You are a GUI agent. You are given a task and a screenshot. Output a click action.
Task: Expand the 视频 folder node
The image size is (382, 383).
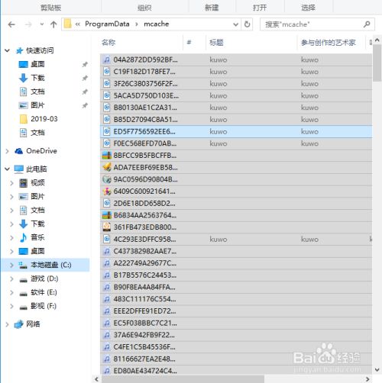tap(11, 183)
